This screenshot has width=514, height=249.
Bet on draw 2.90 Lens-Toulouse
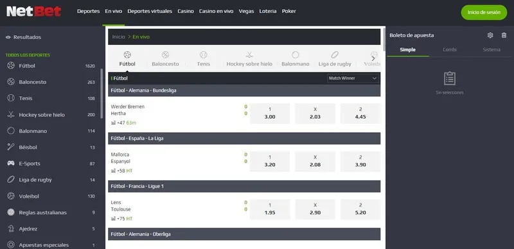click(315, 209)
